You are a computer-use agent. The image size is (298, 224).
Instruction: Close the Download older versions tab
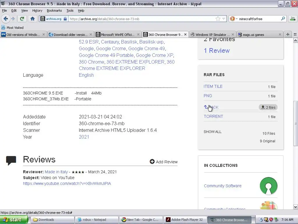[x=91, y=34]
